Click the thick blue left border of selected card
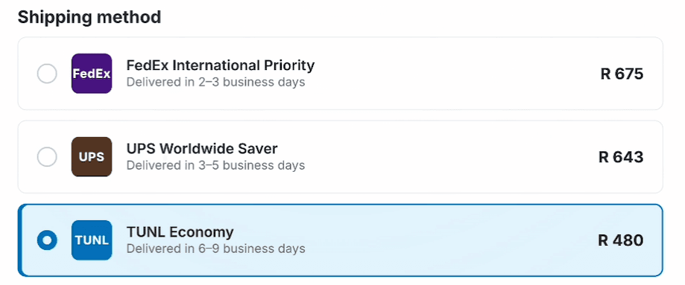This screenshot has height=285, width=685. point(19,240)
